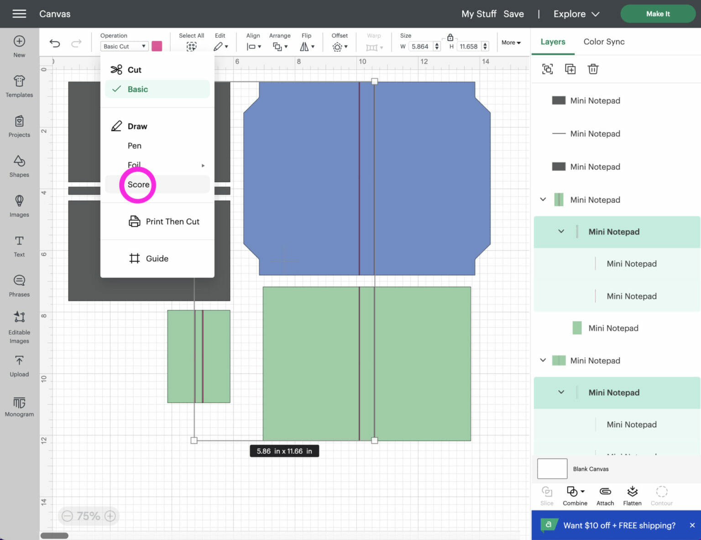The image size is (701, 540).
Task: Open the Upload panel
Action: 19,366
